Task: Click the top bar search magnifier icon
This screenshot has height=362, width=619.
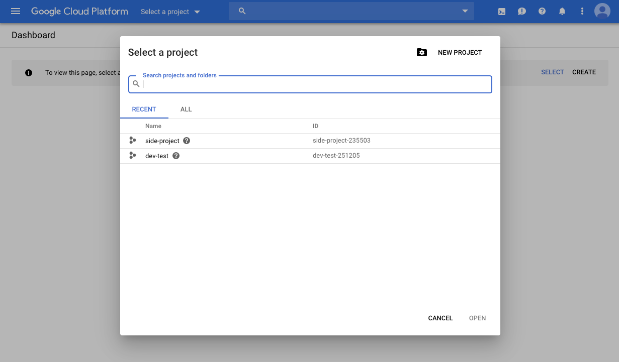Action: pyautogui.click(x=242, y=11)
